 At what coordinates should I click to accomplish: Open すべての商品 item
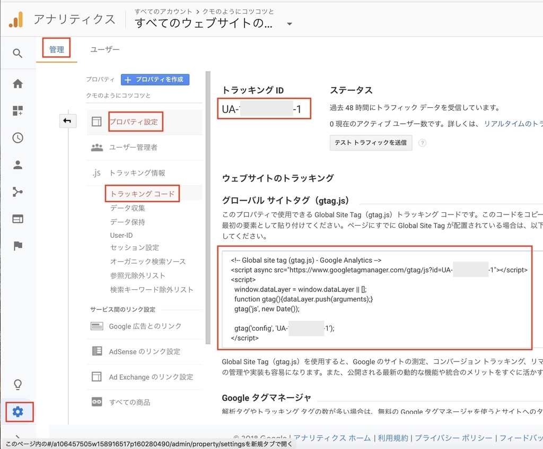130,402
